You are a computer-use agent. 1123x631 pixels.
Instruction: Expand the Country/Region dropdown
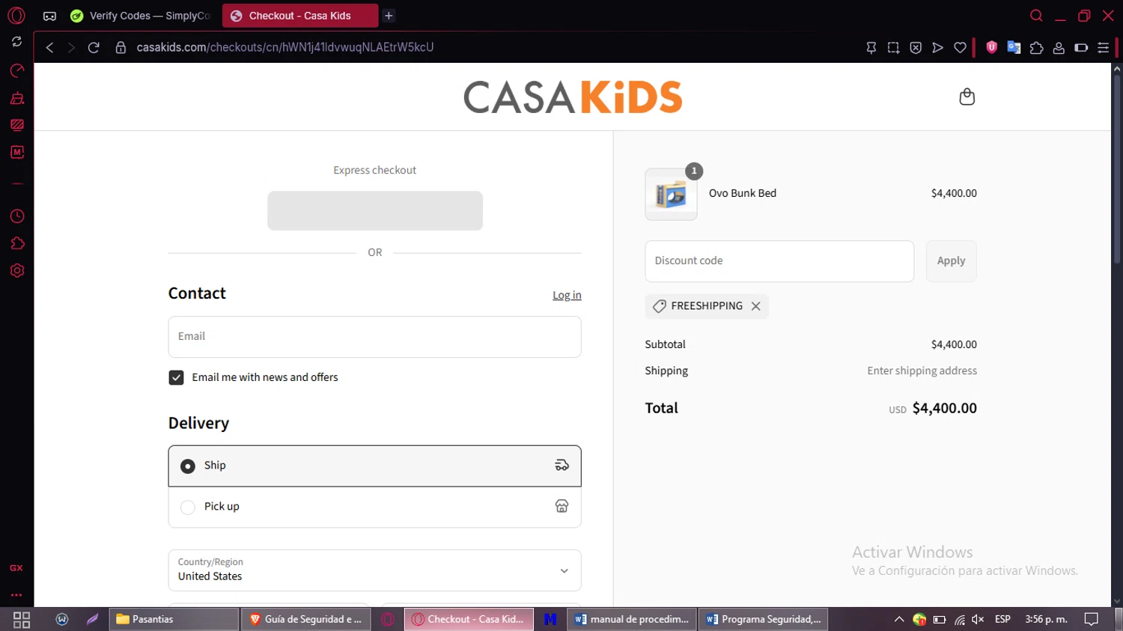(x=374, y=570)
